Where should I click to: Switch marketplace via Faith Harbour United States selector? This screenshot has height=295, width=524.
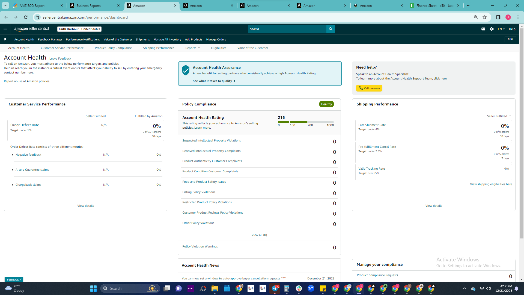79,29
